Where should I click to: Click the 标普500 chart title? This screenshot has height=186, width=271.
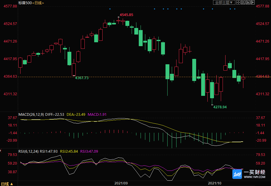pyautogui.click(x=25, y=3)
